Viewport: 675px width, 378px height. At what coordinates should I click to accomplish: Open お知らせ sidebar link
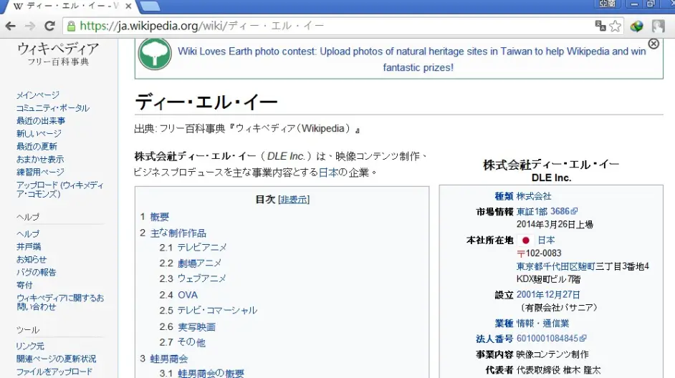coord(32,260)
